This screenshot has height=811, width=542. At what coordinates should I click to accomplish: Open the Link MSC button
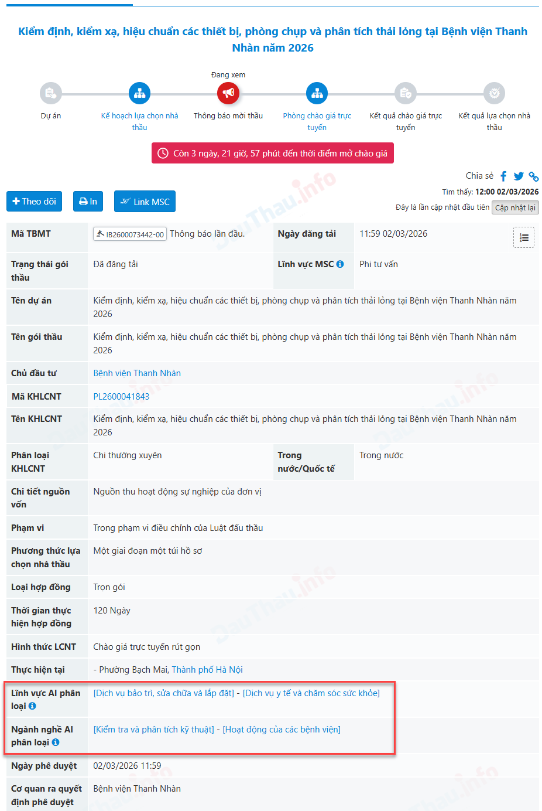coord(145,202)
